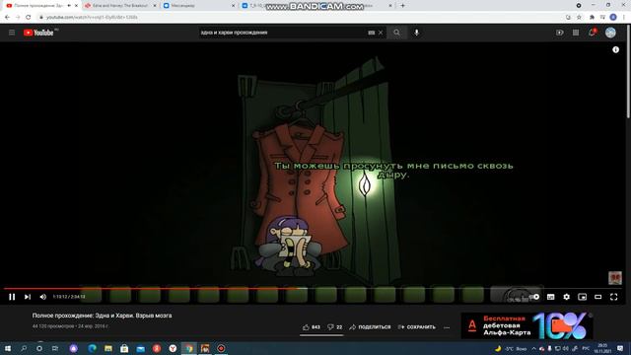Screen dimensions: 631x355
Task: Open the Windows Start menu
Action: (x=7, y=348)
